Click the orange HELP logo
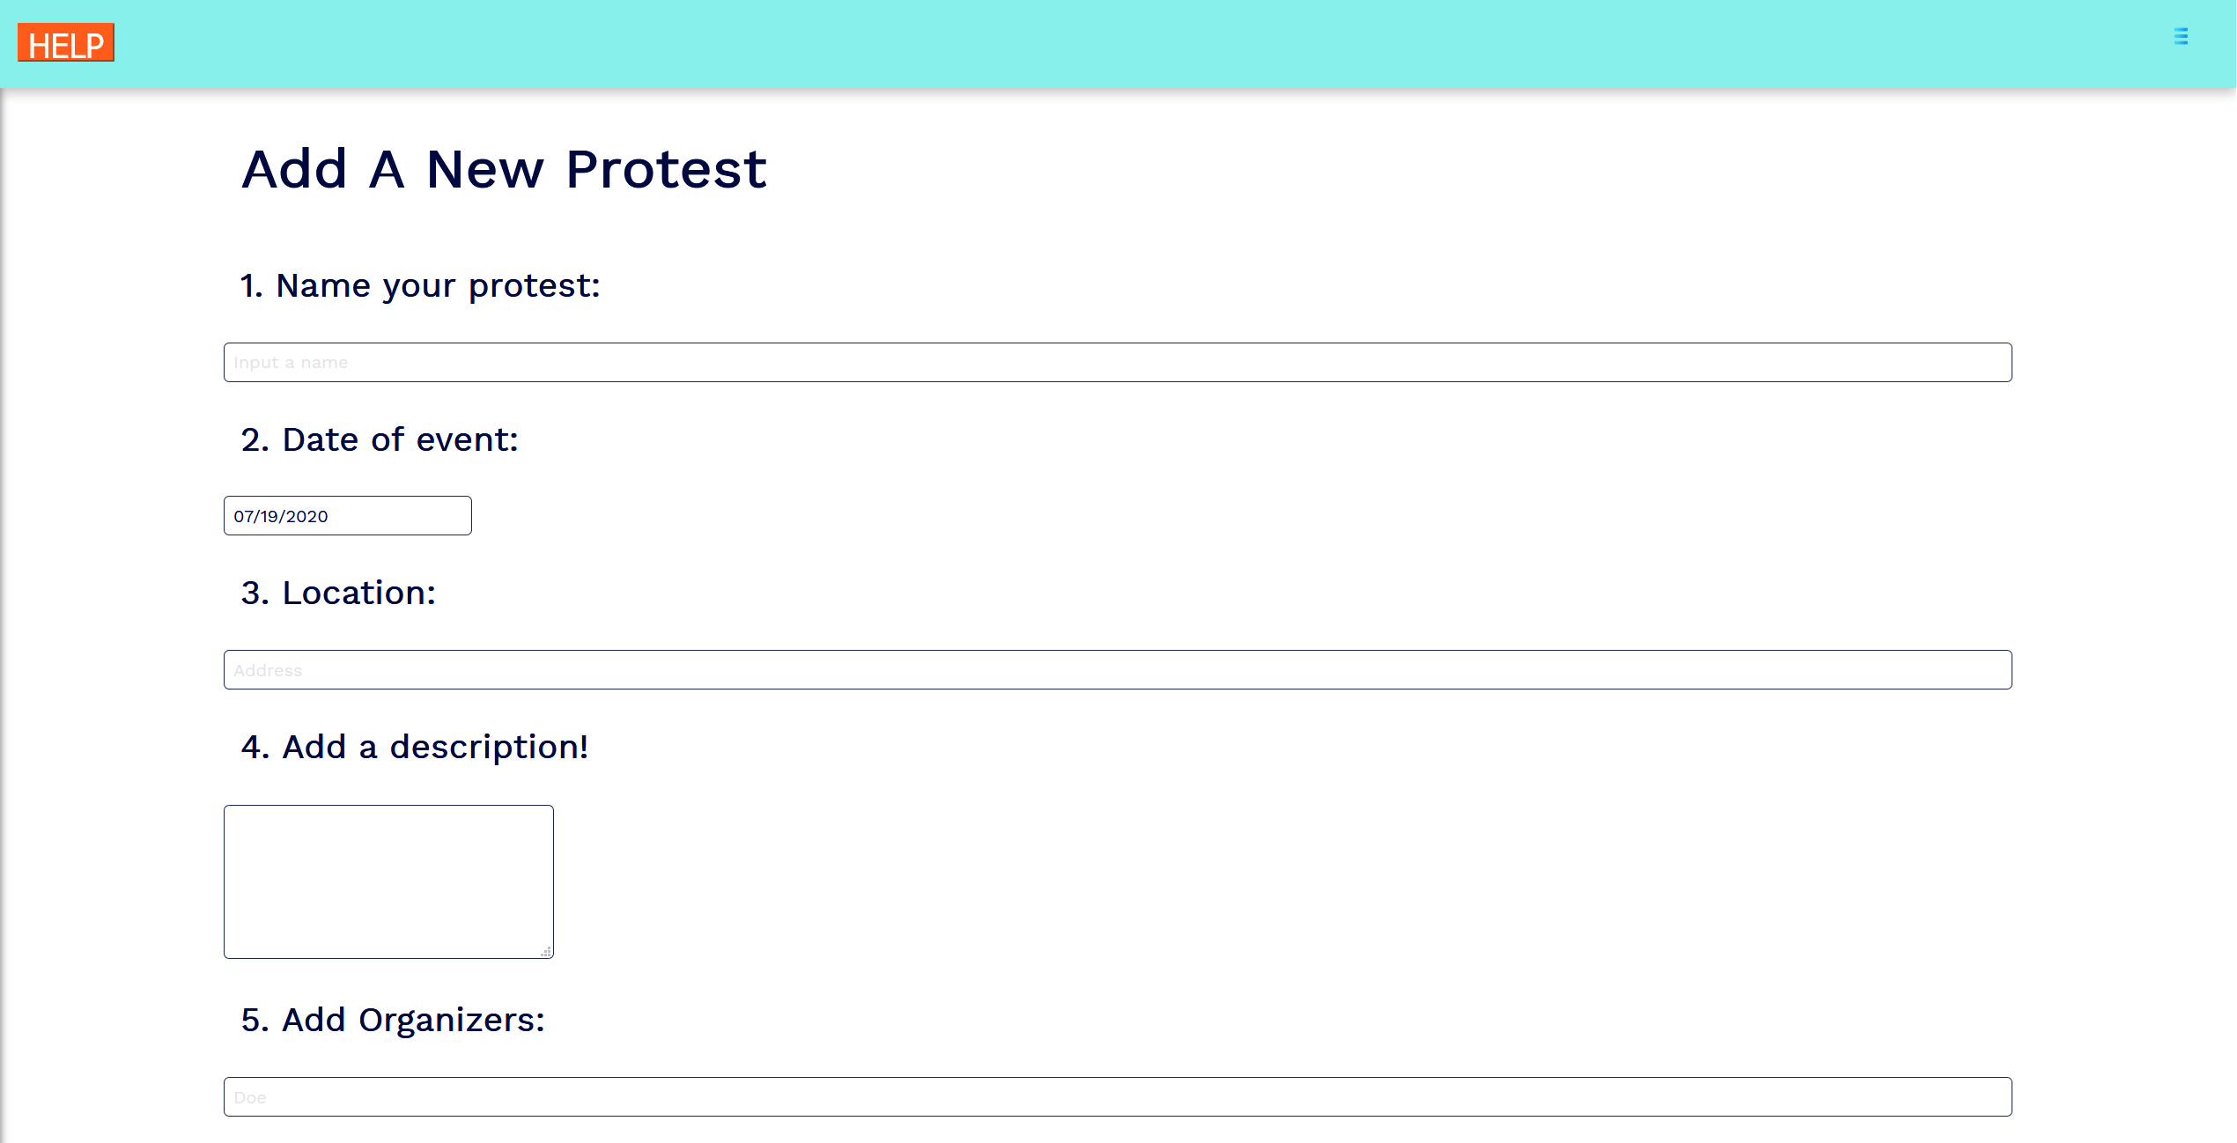 66,43
